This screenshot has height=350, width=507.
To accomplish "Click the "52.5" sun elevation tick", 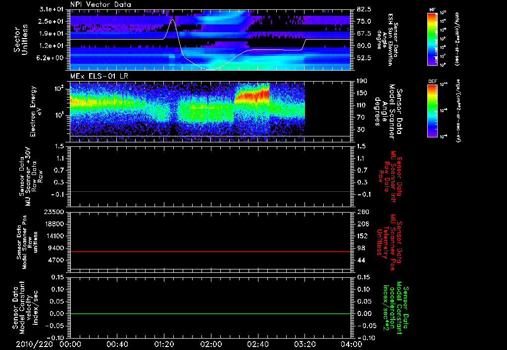I will [364, 58].
